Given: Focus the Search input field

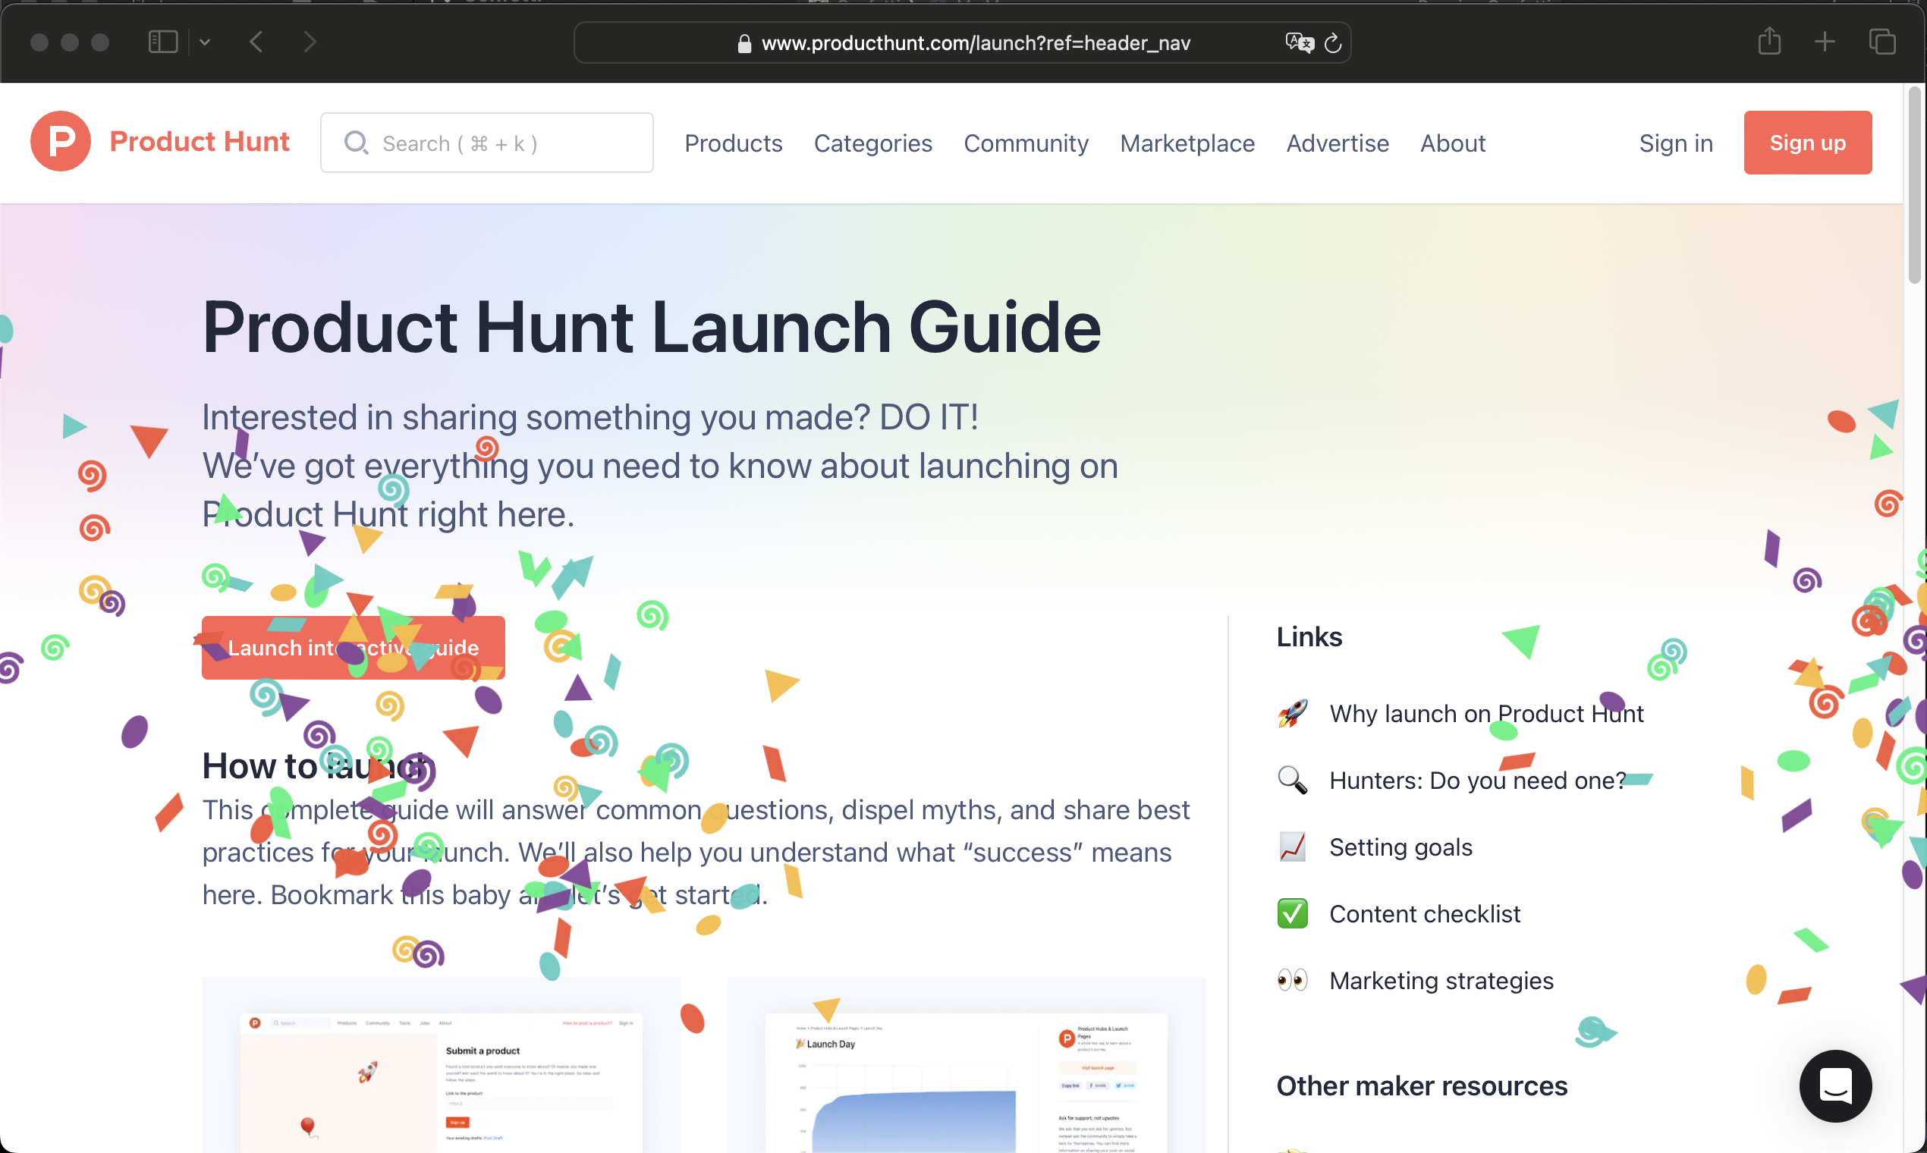Looking at the screenshot, I should (486, 143).
